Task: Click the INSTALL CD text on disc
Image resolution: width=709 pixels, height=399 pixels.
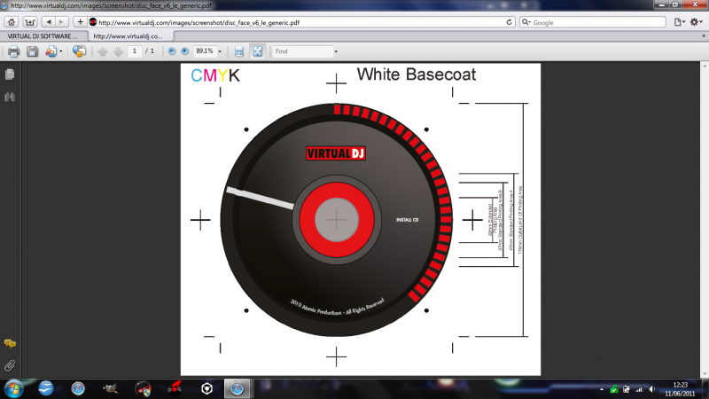Action: pyautogui.click(x=408, y=220)
